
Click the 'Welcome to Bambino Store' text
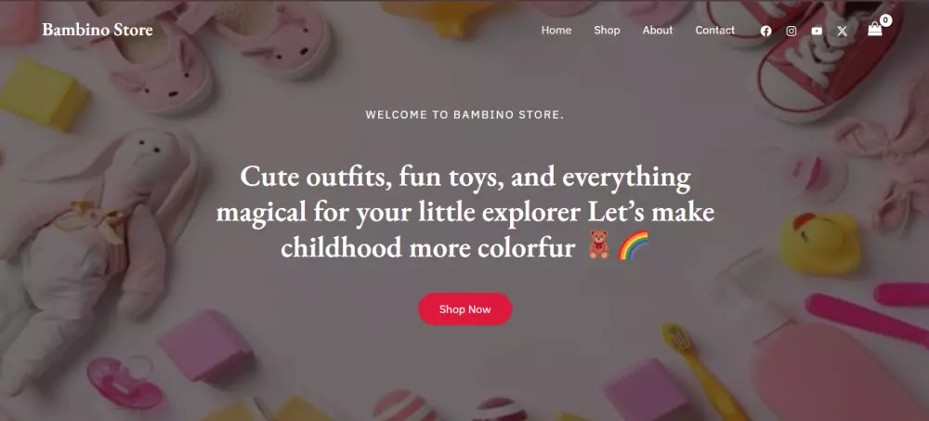[464, 115]
